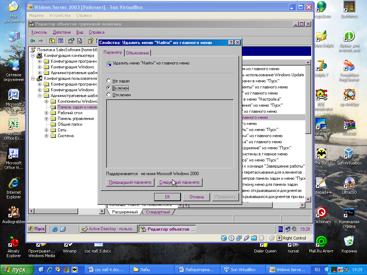The height and width of the screenshot is (275, 367).
Task: Open the 'Действие' menu
Action: pos(62,32)
